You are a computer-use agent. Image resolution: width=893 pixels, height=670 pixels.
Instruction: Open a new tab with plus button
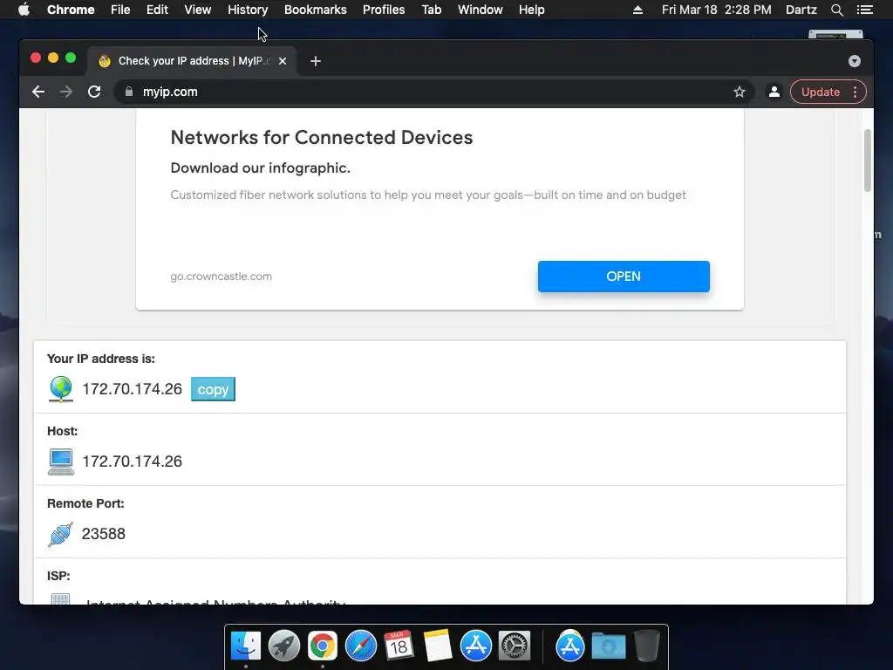(316, 61)
